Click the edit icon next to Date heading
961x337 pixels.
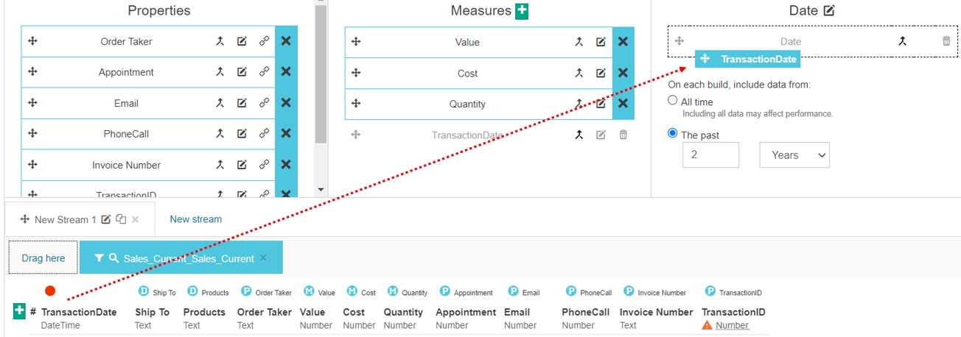click(x=829, y=11)
